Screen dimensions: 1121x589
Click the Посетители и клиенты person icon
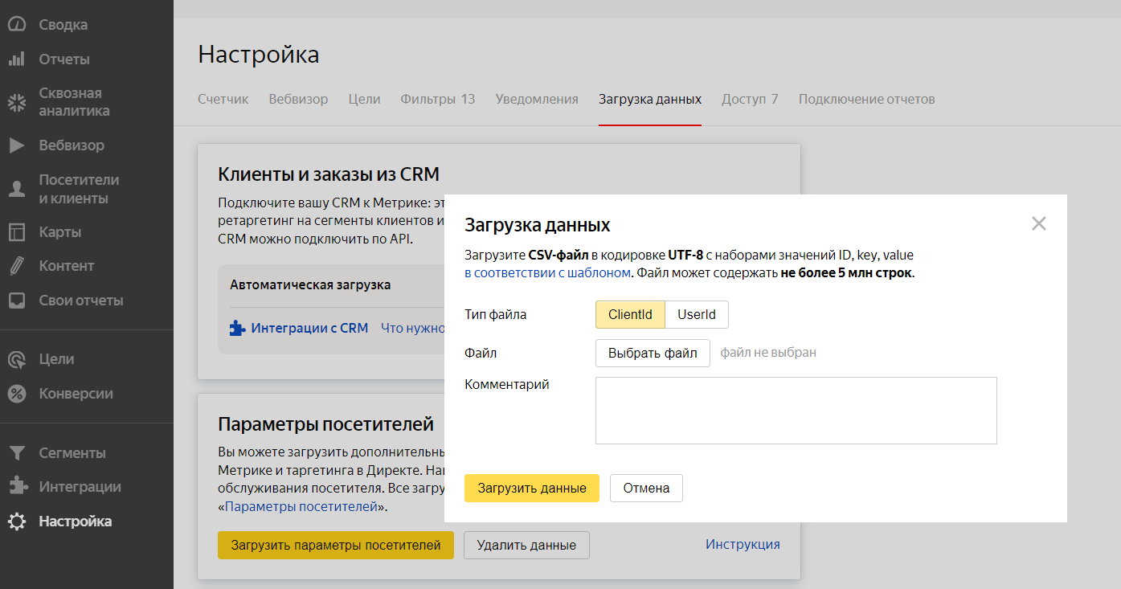click(x=17, y=190)
